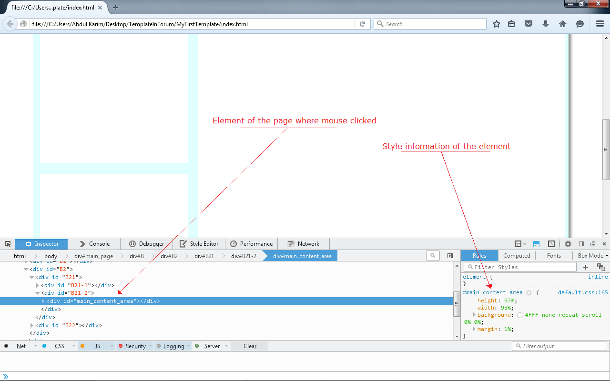Open the default.css:165 source link
Viewport: 610px width, 381px height.
pos(582,292)
